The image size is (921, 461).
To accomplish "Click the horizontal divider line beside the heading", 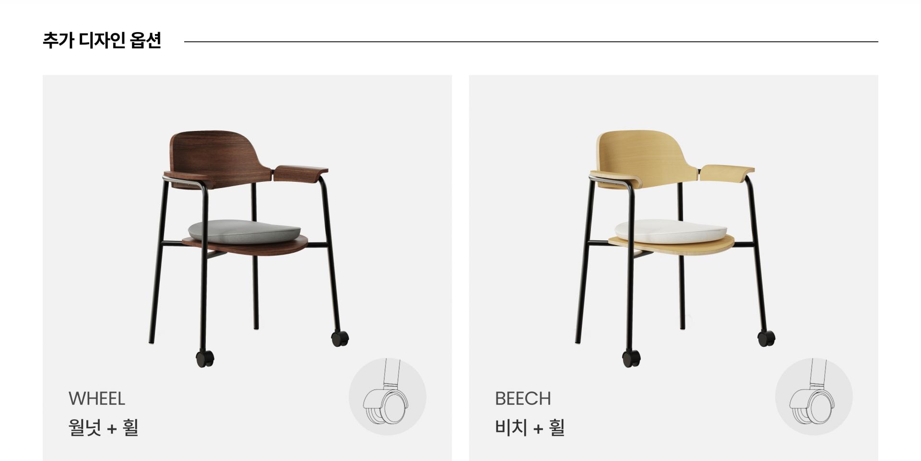I will tap(531, 42).
